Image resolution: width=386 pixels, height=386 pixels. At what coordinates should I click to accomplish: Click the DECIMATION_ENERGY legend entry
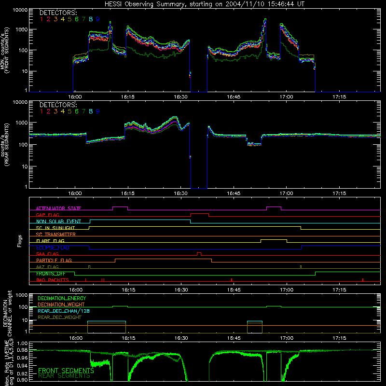(62, 298)
